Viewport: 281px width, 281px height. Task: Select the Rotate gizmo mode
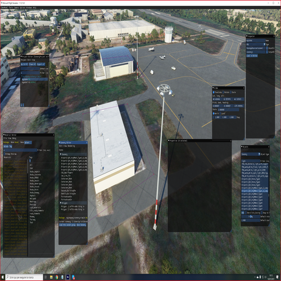[226, 92]
